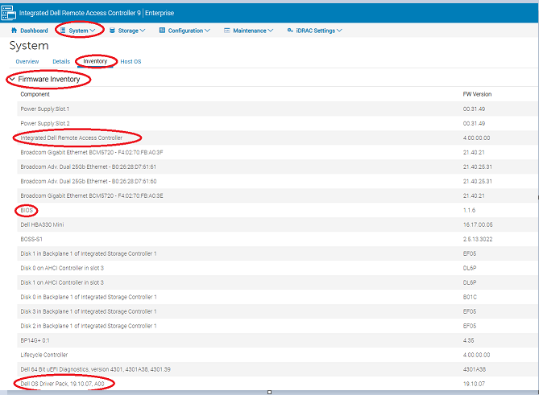This screenshot has width=539, height=395.
Task: Open the Configuration dropdown chevron
Action: 207,31
